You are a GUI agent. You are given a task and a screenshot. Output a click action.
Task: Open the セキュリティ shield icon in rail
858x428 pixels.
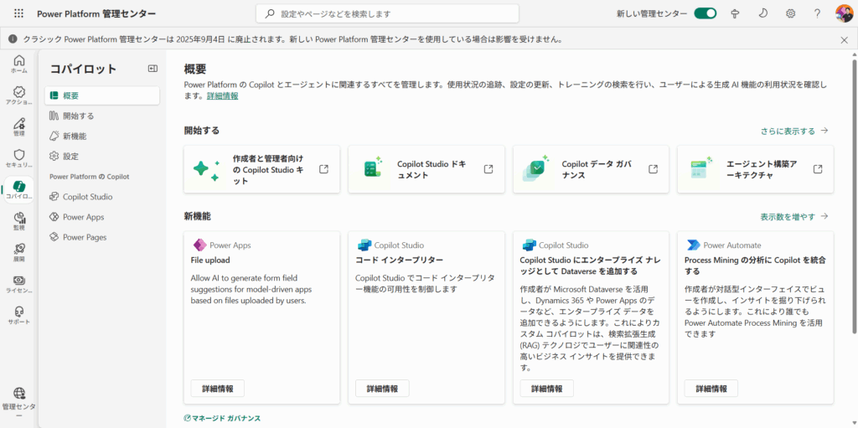click(18, 158)
